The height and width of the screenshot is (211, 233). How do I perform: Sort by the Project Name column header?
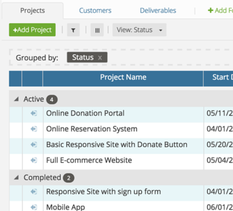click(x=123, y=78)
